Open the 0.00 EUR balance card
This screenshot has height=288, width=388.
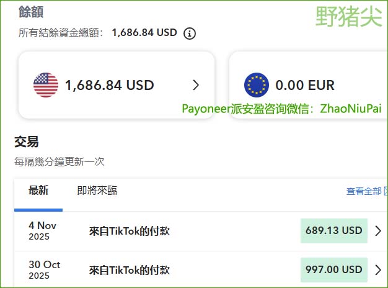pos(308,85)
